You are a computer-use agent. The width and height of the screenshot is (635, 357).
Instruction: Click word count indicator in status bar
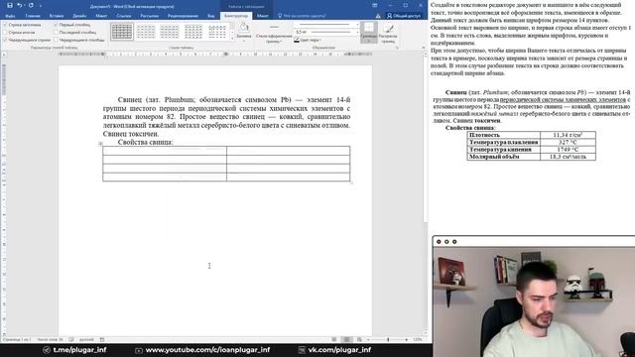point(50,339)
